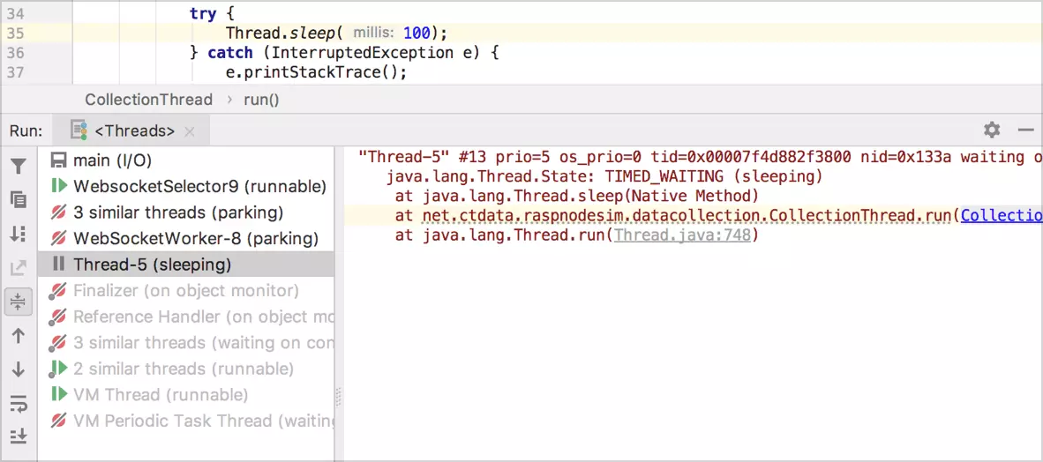Click the Export thread dump icon

pos(18,268)
